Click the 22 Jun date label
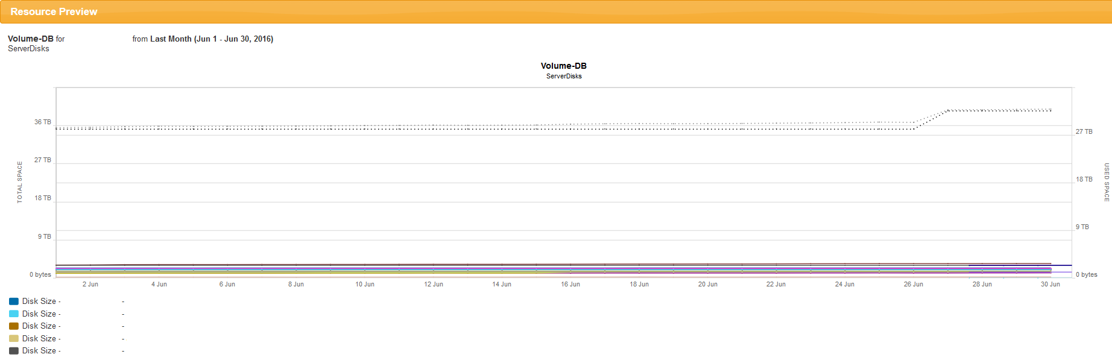Image resolution: width=1112 pixels, height=357 pixels. pyautogui.click(x=776, y=285)
